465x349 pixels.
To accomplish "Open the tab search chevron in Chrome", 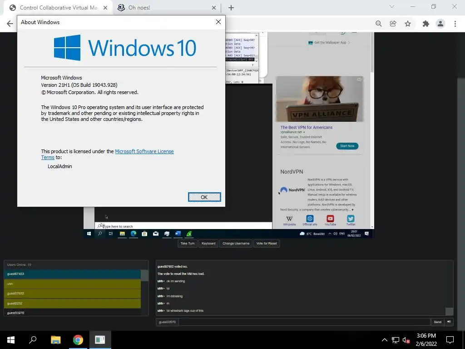I will point(392,6).
